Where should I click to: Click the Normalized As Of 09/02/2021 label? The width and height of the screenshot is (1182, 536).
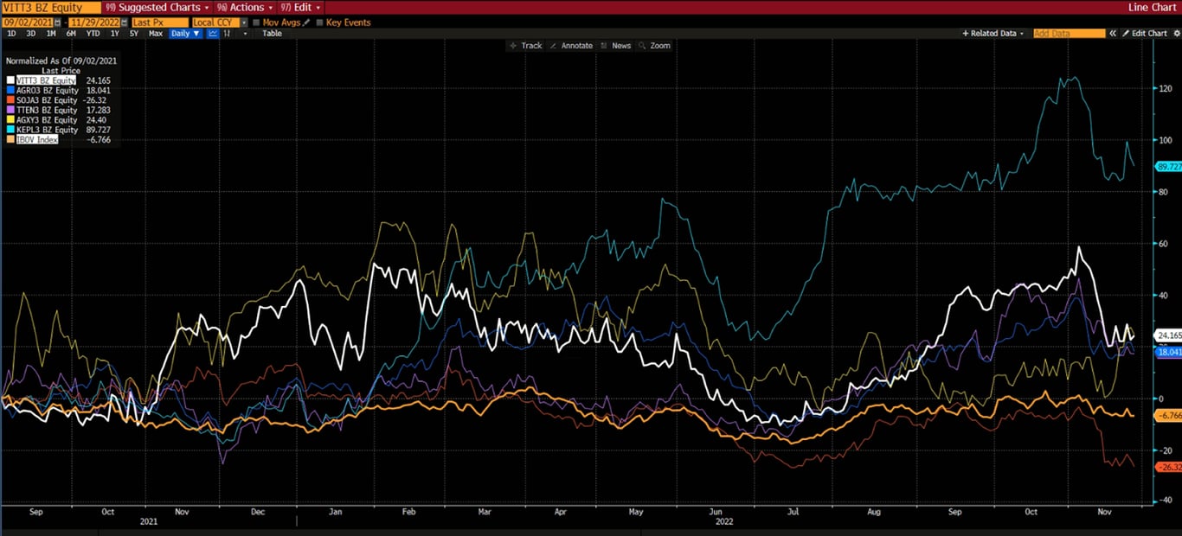[x=61, y=61]
